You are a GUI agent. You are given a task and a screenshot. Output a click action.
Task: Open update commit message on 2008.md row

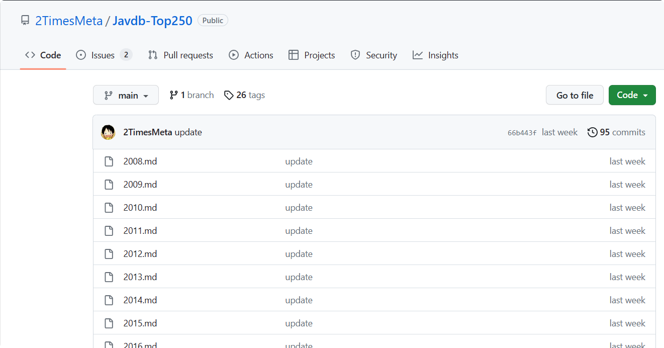pos(299,161)
